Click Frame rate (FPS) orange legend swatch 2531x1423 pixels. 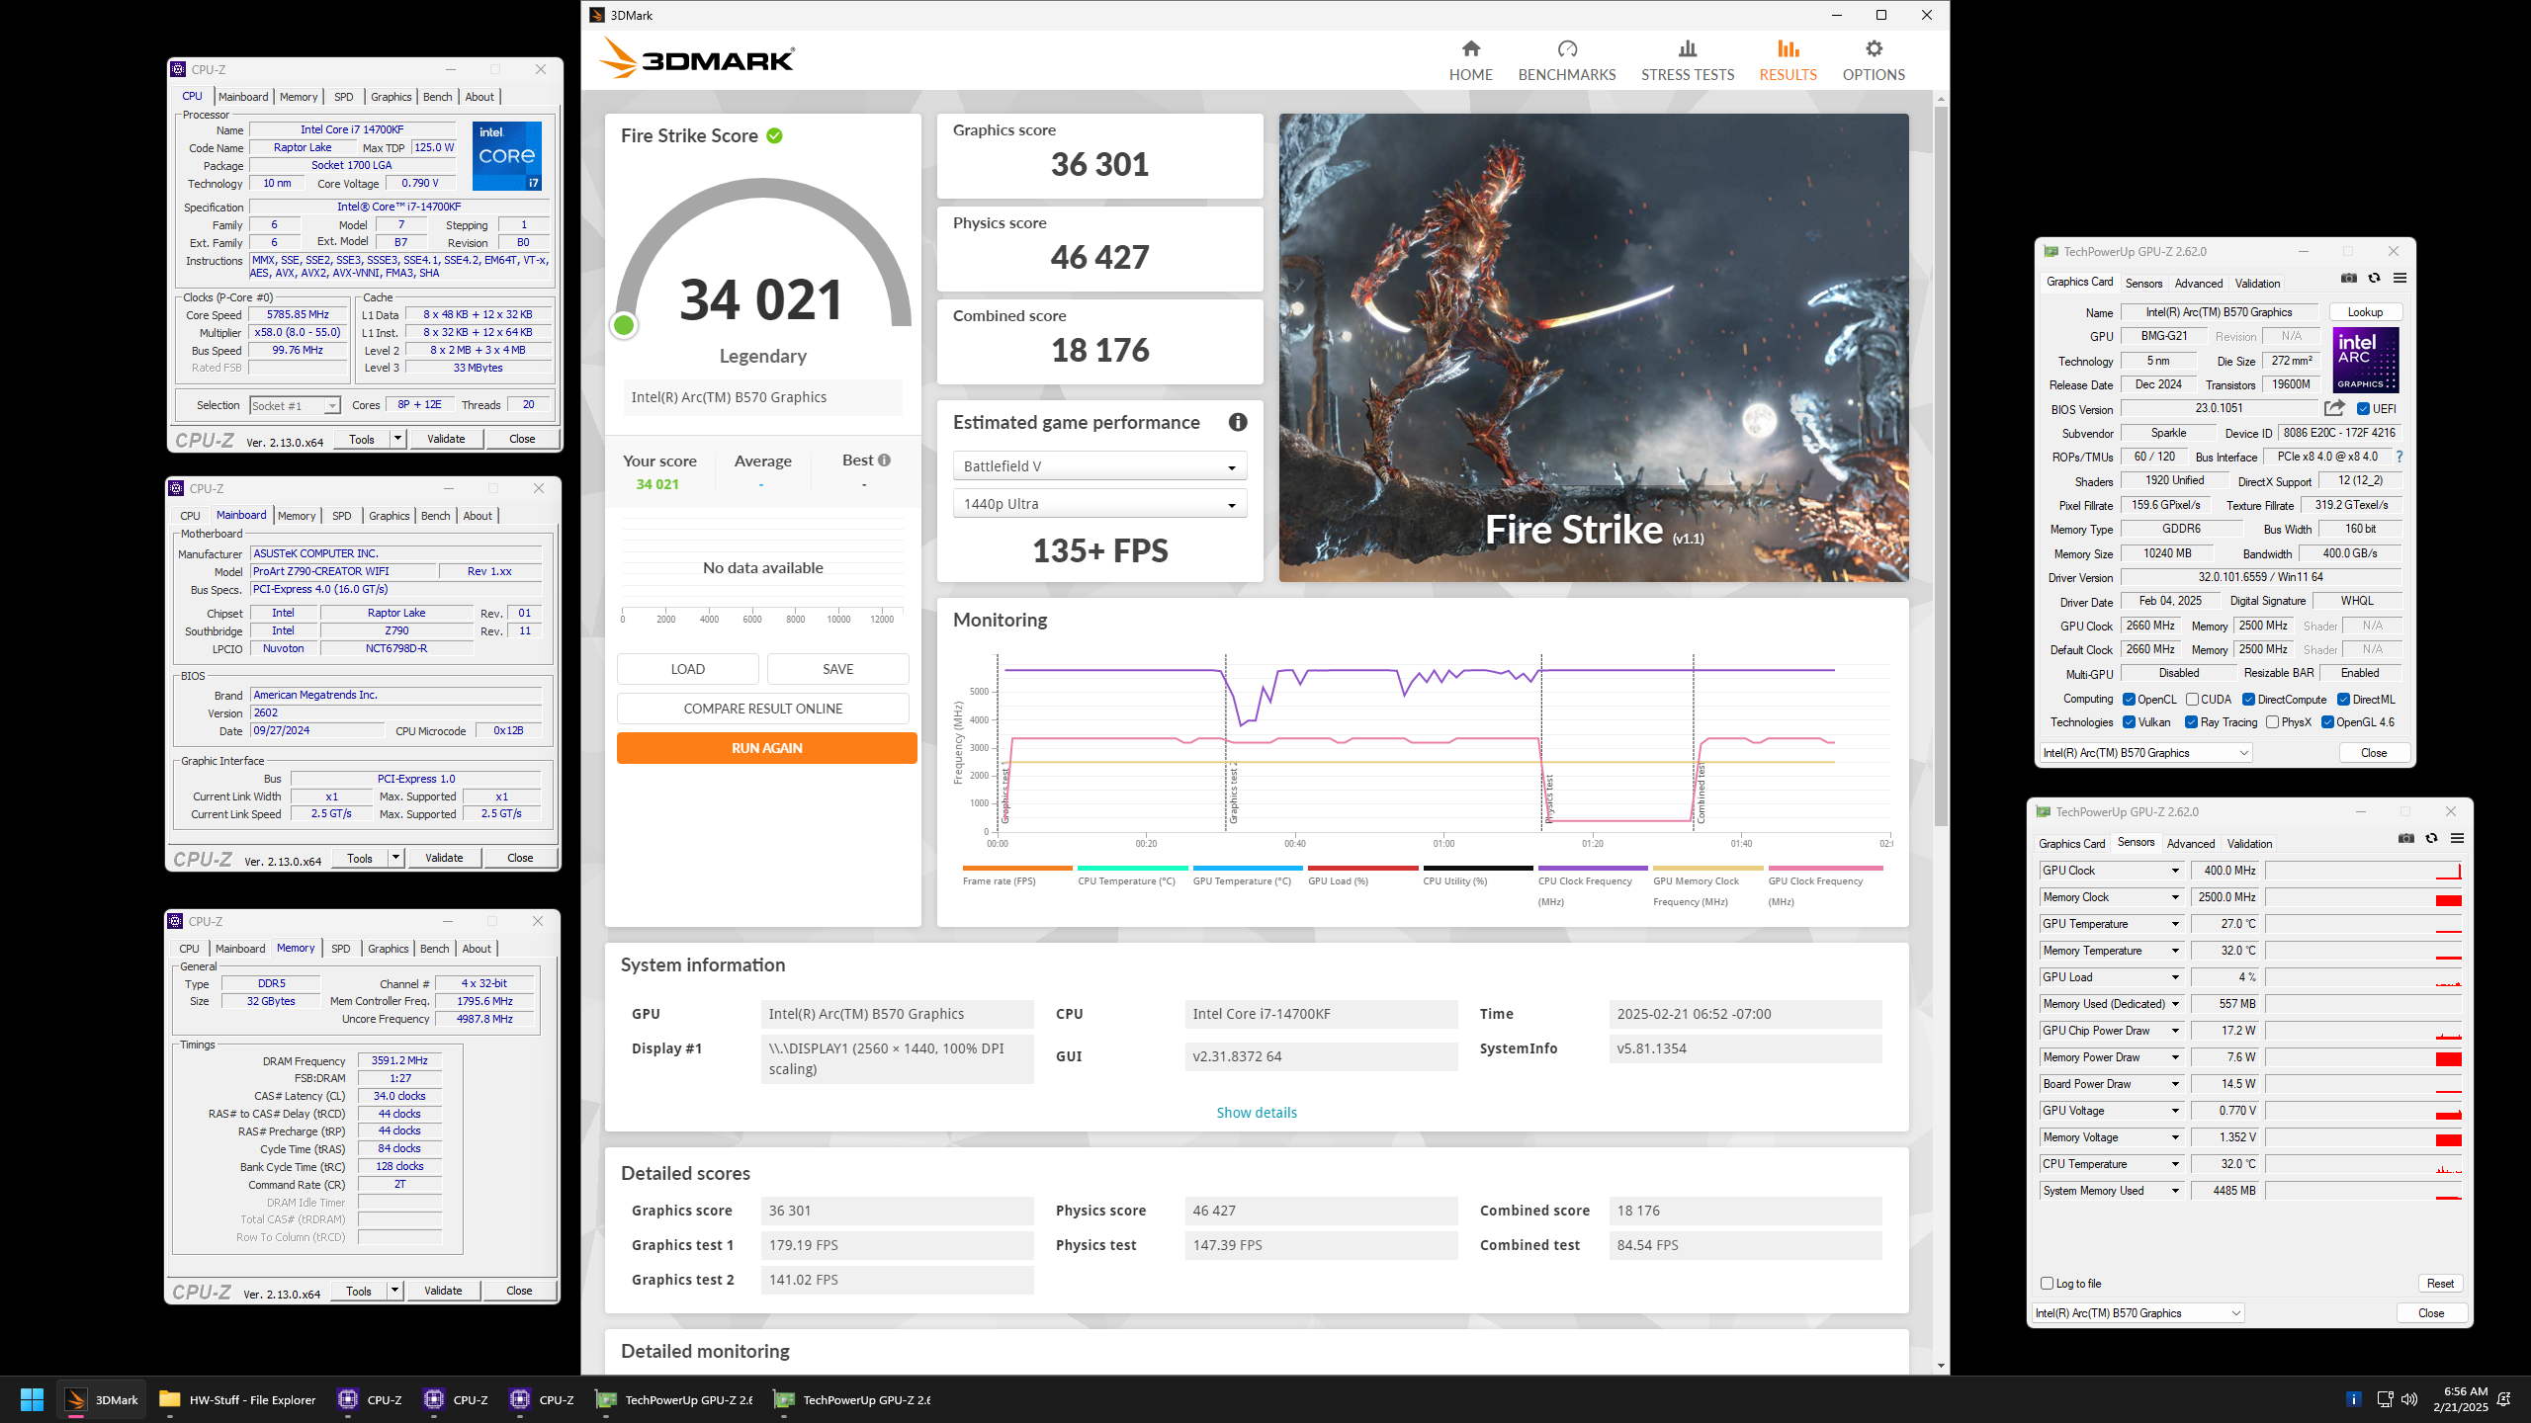[x=1017, y=868]
